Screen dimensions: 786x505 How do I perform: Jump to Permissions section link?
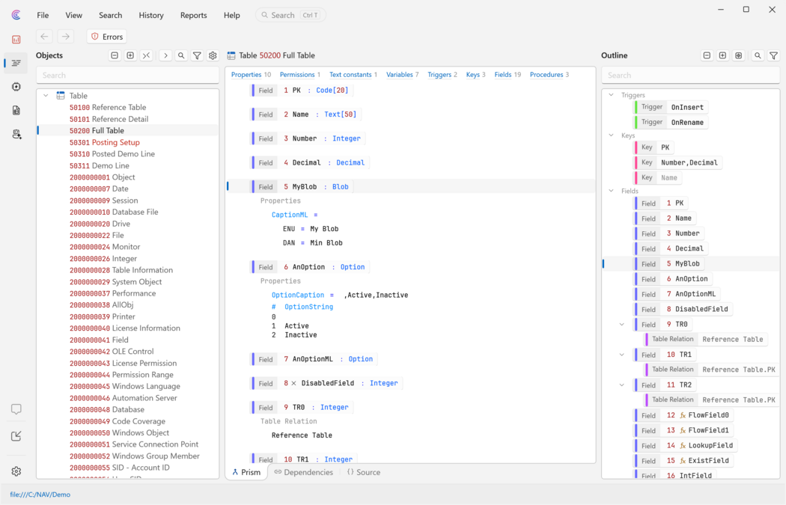[299, 75]
